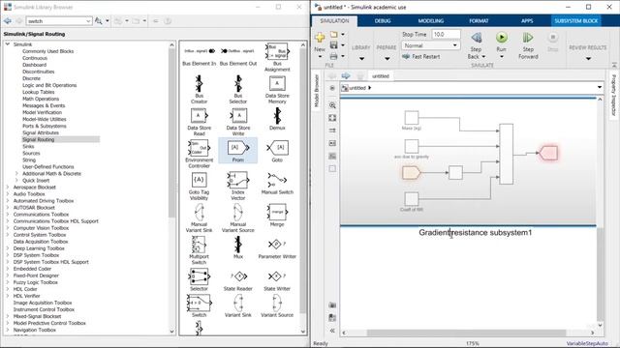The image size is (620, 348).
Task: Open the simulation mode Normal dropdown
Action: click(x=430, y=45)
